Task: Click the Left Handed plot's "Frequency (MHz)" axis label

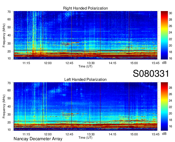Action: click(4, 106)
